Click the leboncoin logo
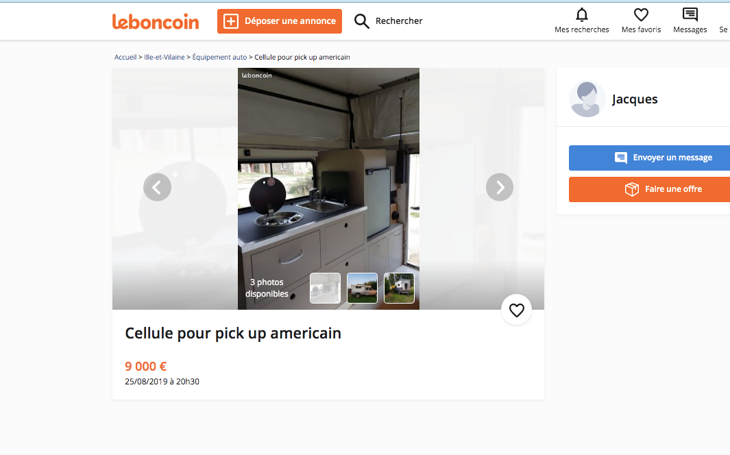The width and height of the screenshot is (730, 455). pyautogui.click(x=156, y=21)
